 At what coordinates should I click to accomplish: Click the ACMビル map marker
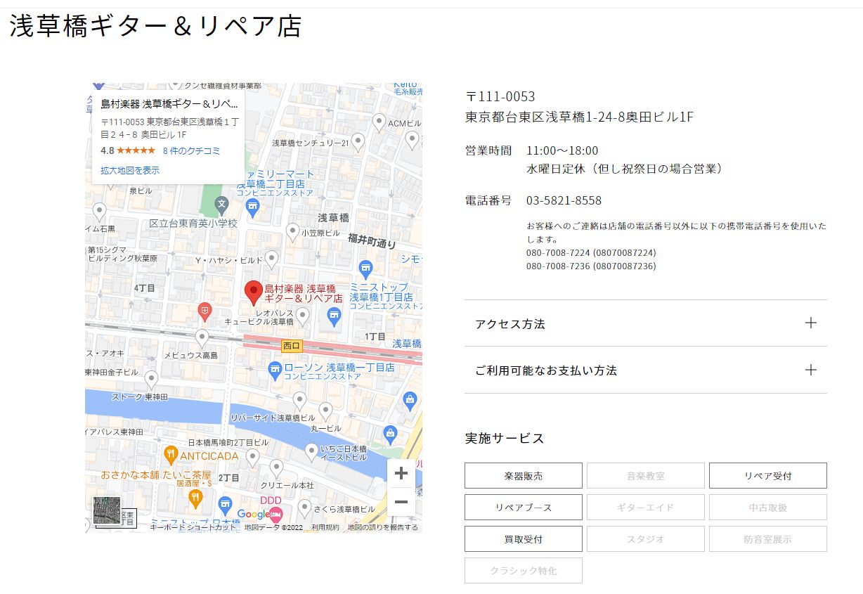[379, 122]
